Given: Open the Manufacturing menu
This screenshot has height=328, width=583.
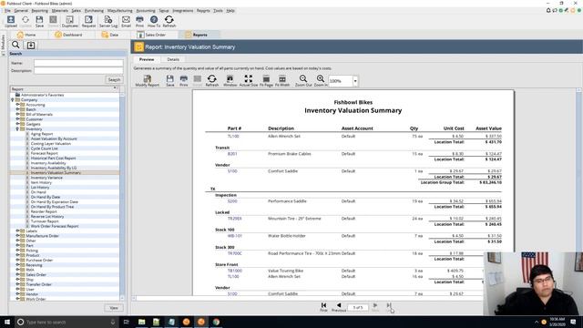Looking at the screenshot, I should [x=119, y=10].
